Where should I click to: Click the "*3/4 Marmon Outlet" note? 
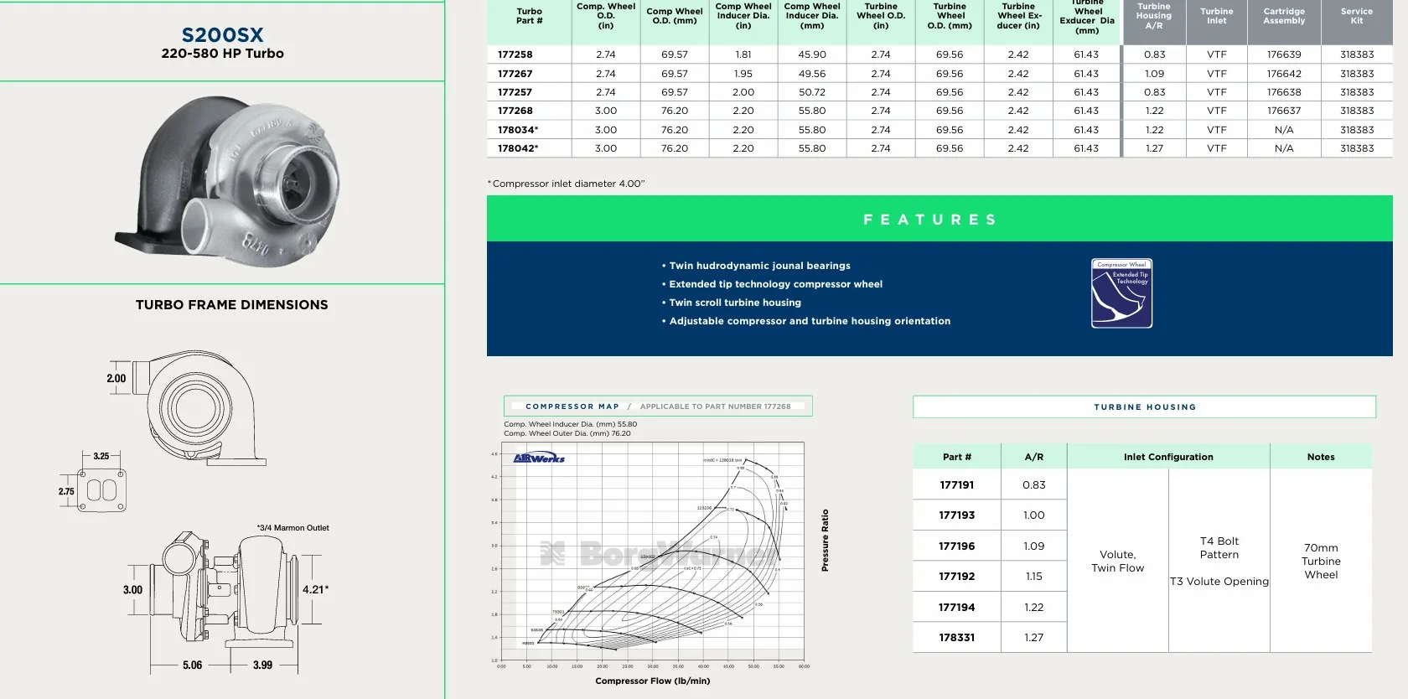point(292,528)
